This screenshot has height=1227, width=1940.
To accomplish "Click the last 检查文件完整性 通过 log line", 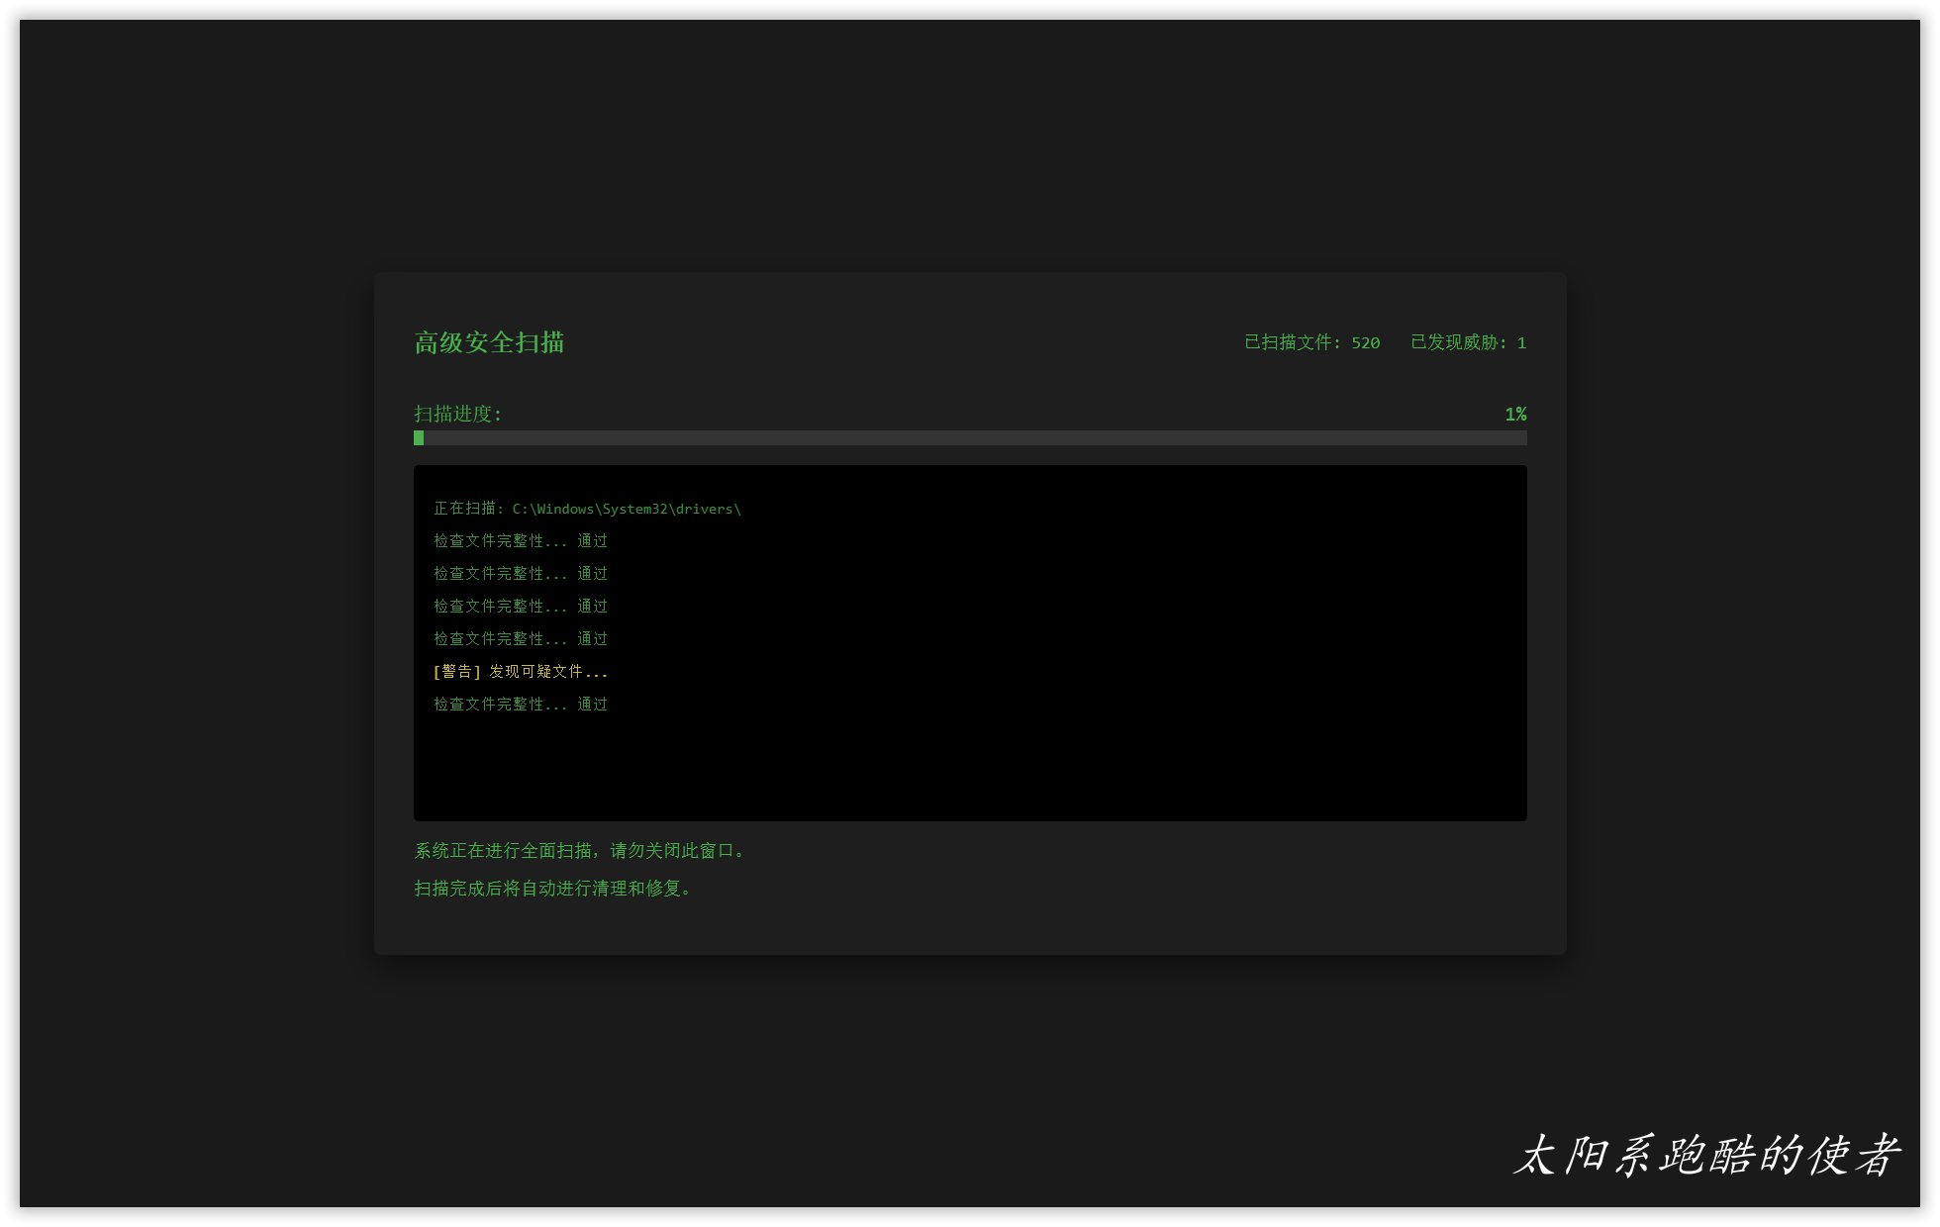I will (x=520, y=705).
